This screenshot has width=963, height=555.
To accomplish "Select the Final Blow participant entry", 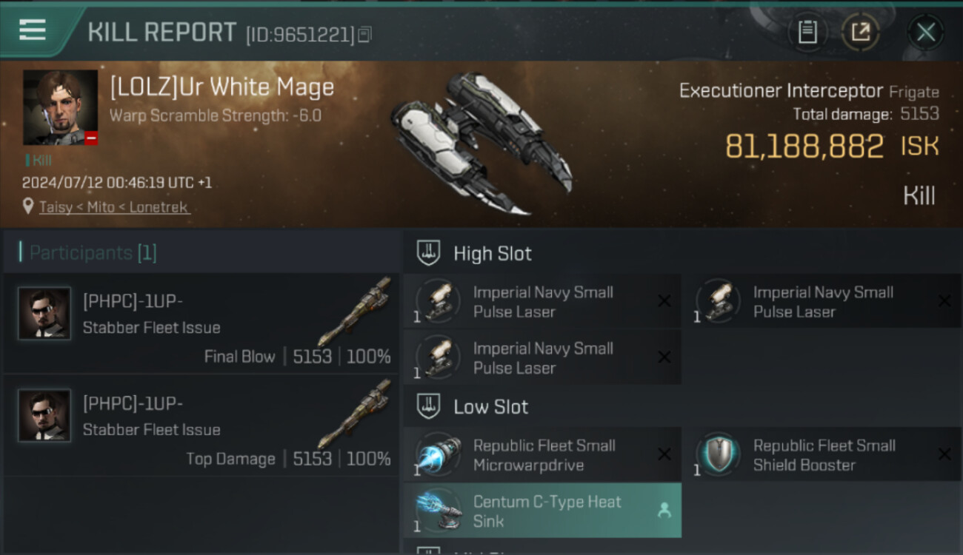I will tap(201, 324).
